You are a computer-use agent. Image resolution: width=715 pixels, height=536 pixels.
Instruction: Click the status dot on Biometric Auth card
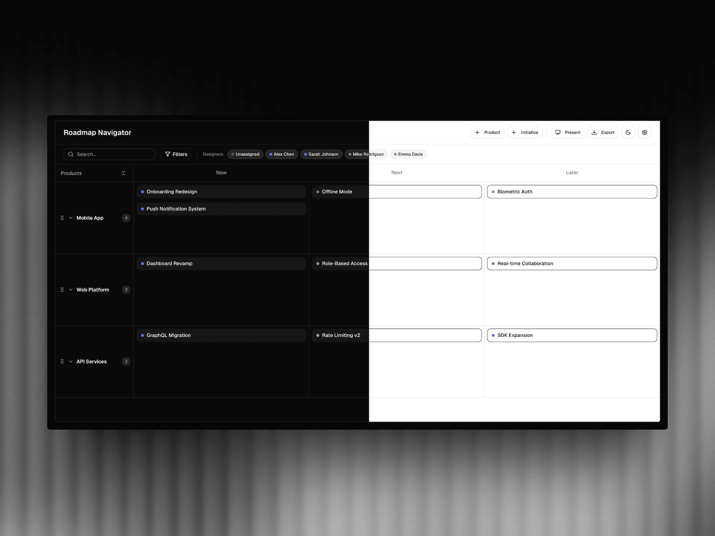pyautogui.click(x=492, y=191)
